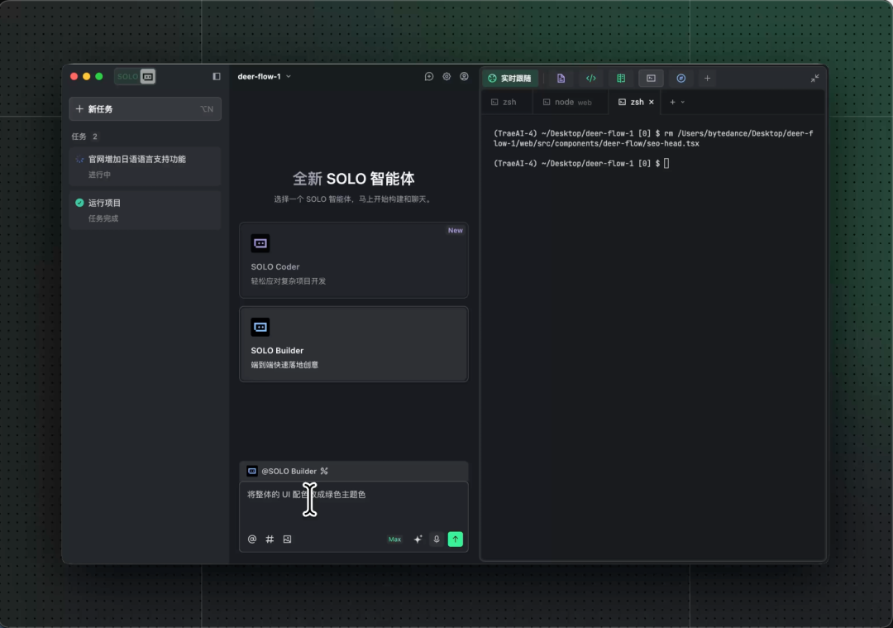The height and width of the screenshot is (628, 893).
Task: Click the spinner on 官网增加日语 task
Action: click(x=79, y=160)
